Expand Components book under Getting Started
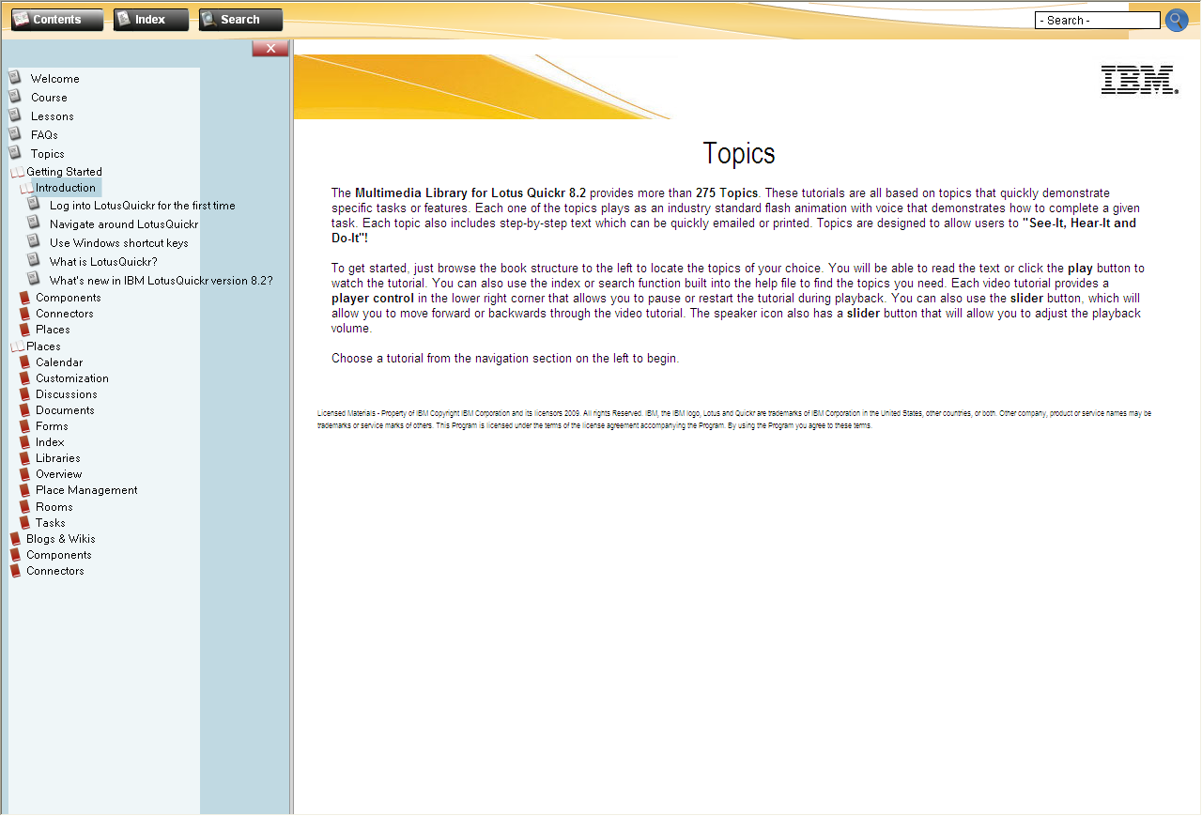The height and width of the screenshot is (816, 1202). click(25, 298)
